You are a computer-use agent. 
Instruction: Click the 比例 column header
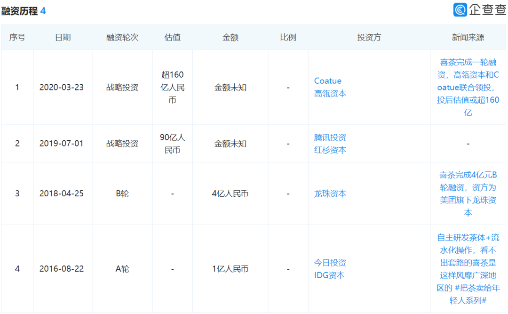coord(288,37)
